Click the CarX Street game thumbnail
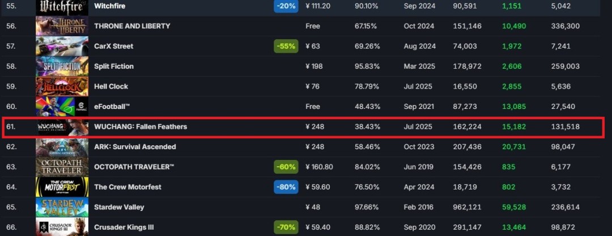The image size is (612, 236). [62, 46]
